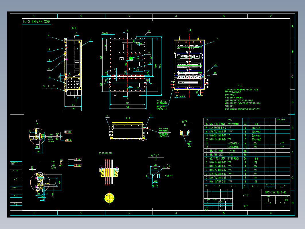305x229 pixels.
Task: Select GB/T 70.1-2000 in parts list row 16
Action: [x=218, y=124]
